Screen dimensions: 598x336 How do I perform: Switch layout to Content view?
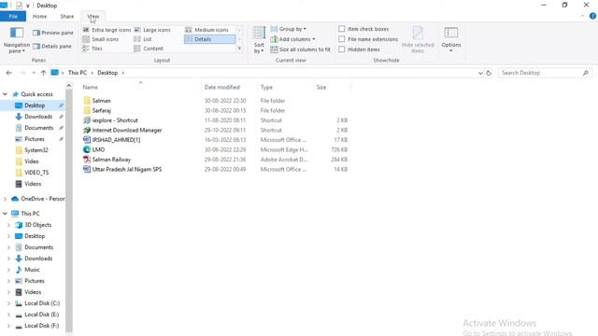149,49
